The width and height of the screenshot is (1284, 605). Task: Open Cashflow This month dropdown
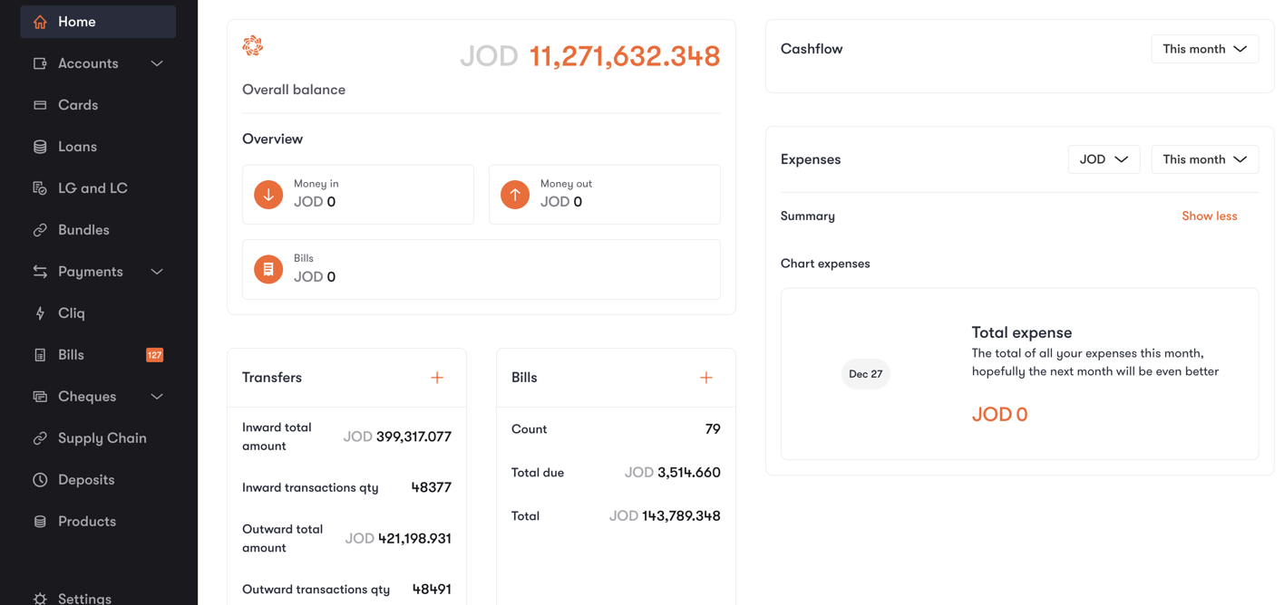tap(1204, 49)
